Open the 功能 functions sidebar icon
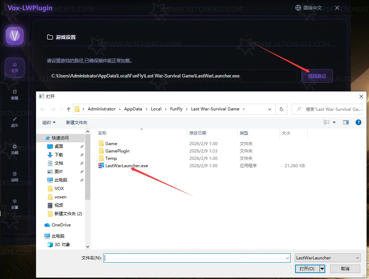Image resolution: width=369 pixels, height=279 pixels. 15,149
